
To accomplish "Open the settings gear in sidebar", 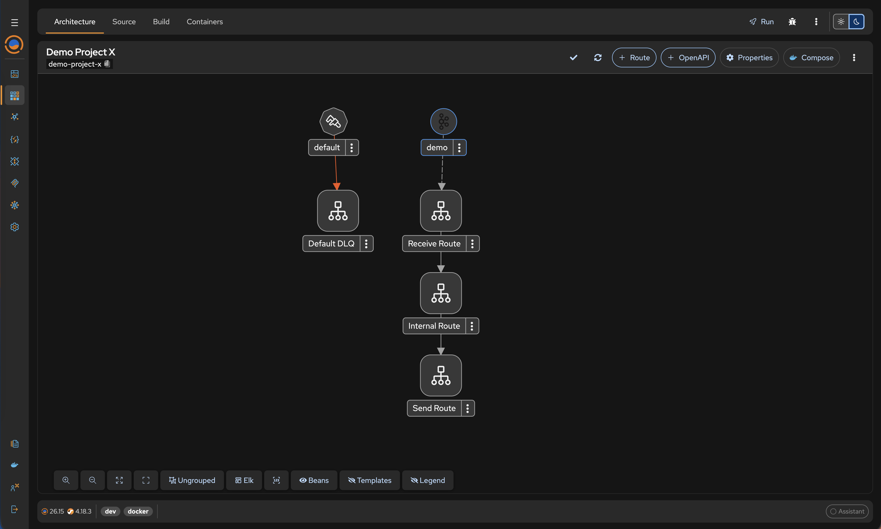I will tap(15, 227).
